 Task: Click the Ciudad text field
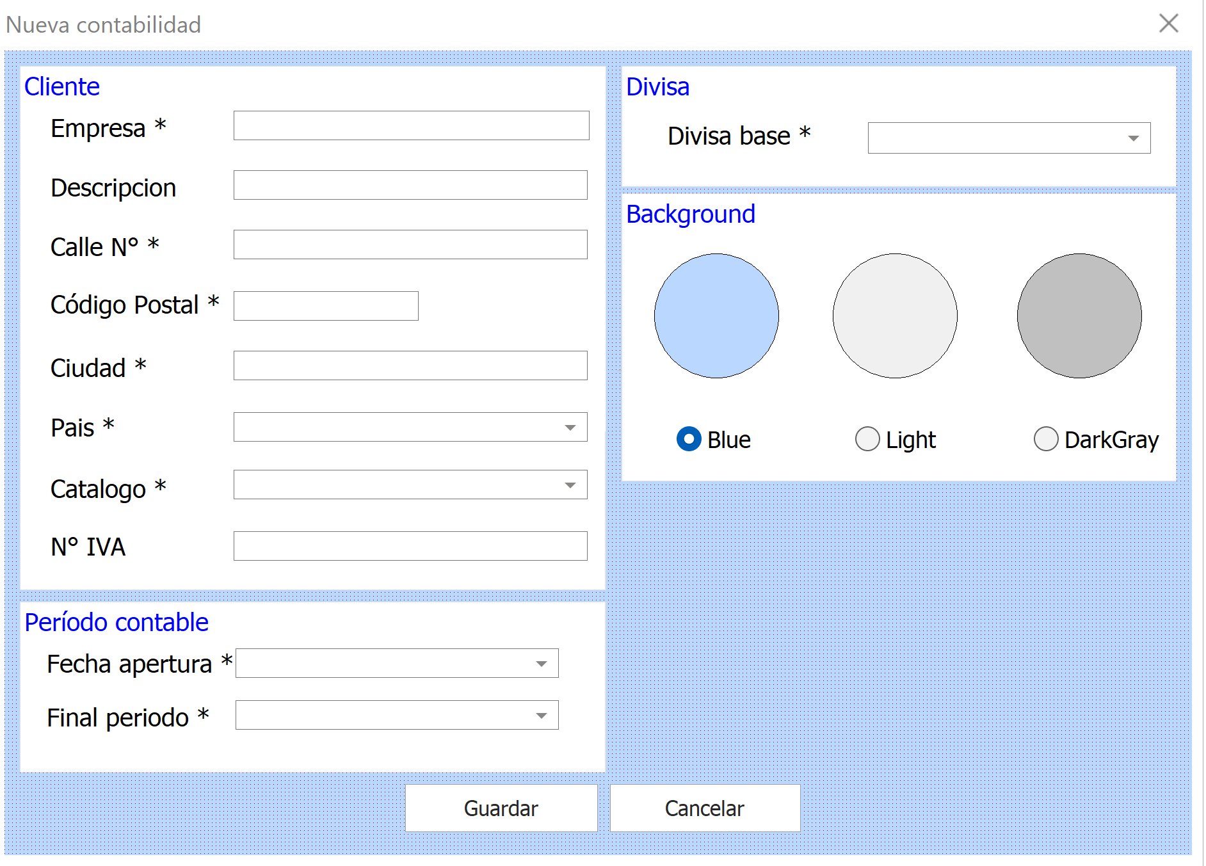pyautogui.click(x=410, y=365)
